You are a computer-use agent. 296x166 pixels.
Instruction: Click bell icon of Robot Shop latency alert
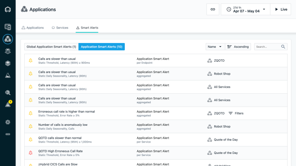30,74
